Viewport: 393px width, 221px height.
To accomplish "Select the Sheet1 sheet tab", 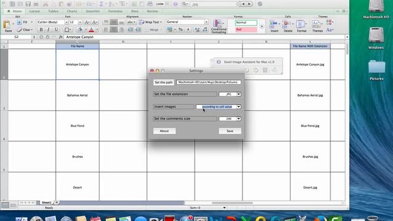I will point(47,203).
